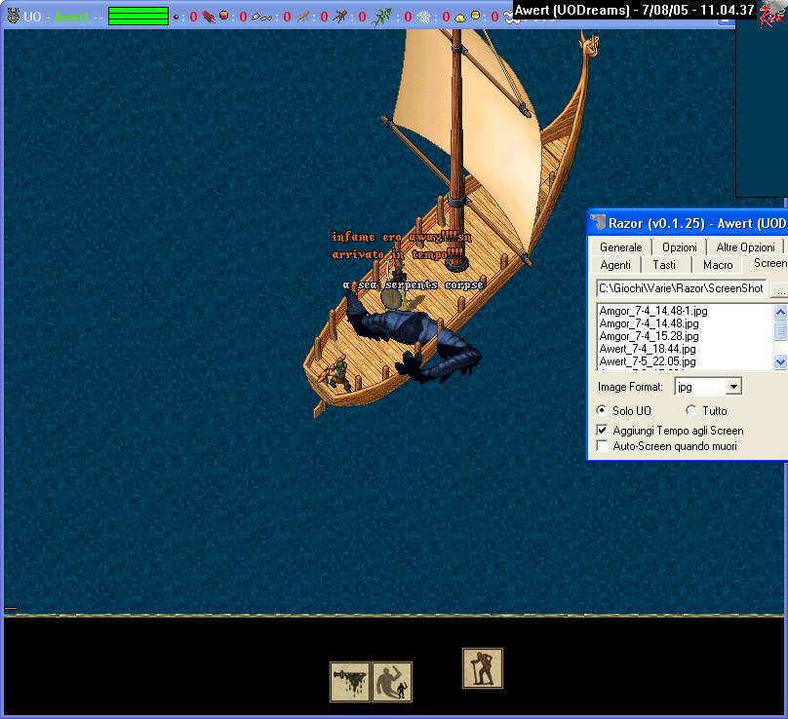This screenshot has width=788, height=719.
Task: Click the bleeding sword ability icon
Action: (350, 681)
